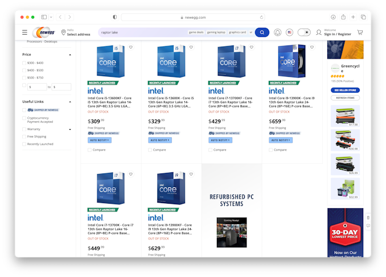Wishlist heart on Core i9-13900KF
386x277 pixels.
pyautogui.click(x=191, y=174)
